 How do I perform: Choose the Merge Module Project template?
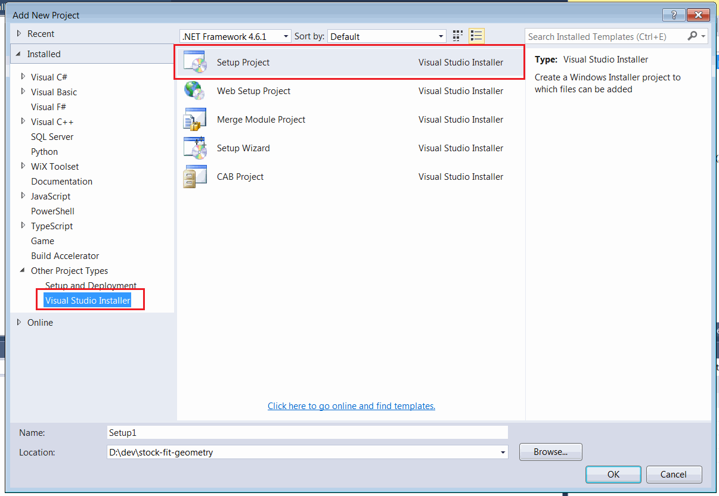point(349,119)
